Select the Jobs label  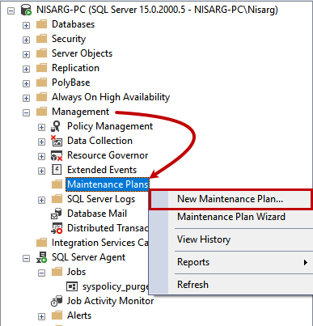click(76, 272)
